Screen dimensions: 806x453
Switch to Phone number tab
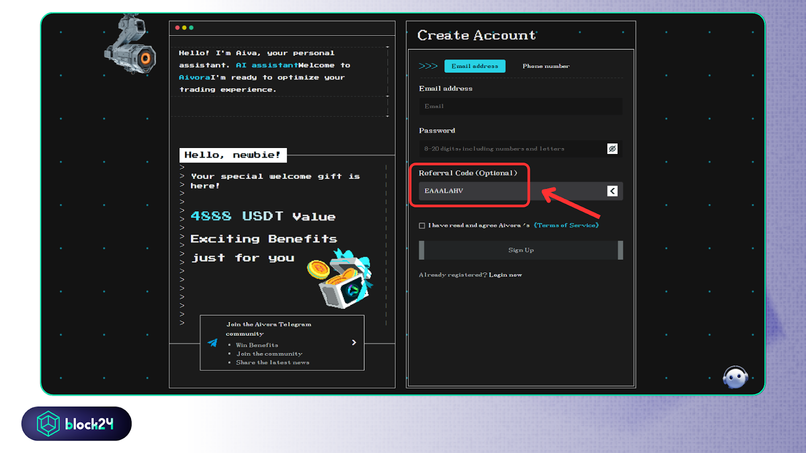[x=546, y=66]
